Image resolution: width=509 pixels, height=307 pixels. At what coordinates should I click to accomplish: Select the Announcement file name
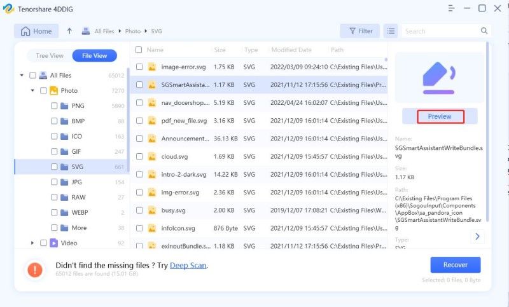pyautogui.click(x=185, y=139)
